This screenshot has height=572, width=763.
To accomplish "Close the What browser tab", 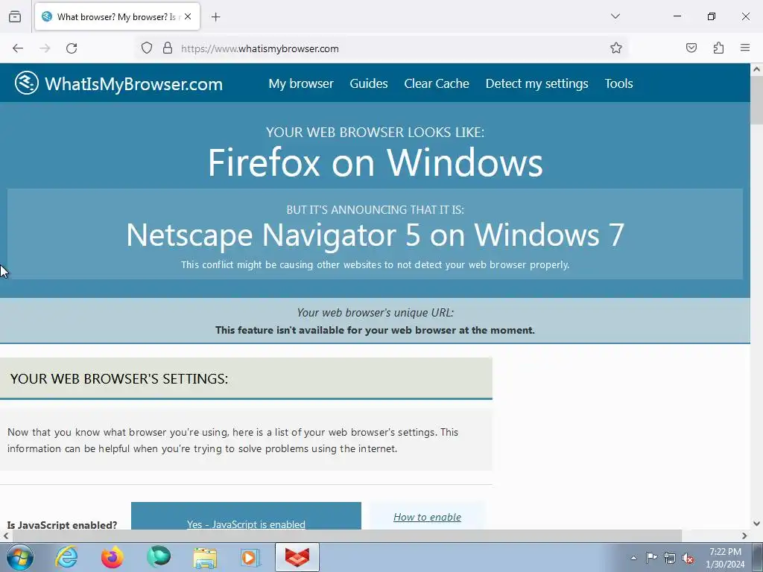I will (188, 16).
